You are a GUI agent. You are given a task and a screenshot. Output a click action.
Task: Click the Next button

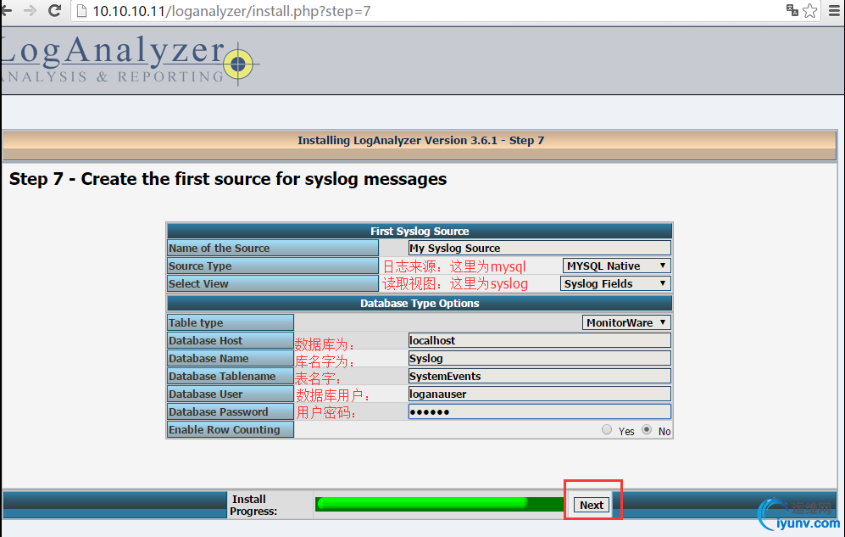[x=592, y=506]
